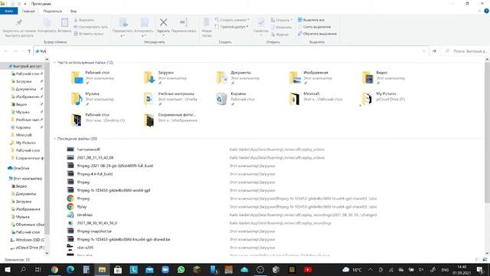This screenshot has height=276, width=490.
Task: Open address bar history dropdown
Action: [424, 51]
